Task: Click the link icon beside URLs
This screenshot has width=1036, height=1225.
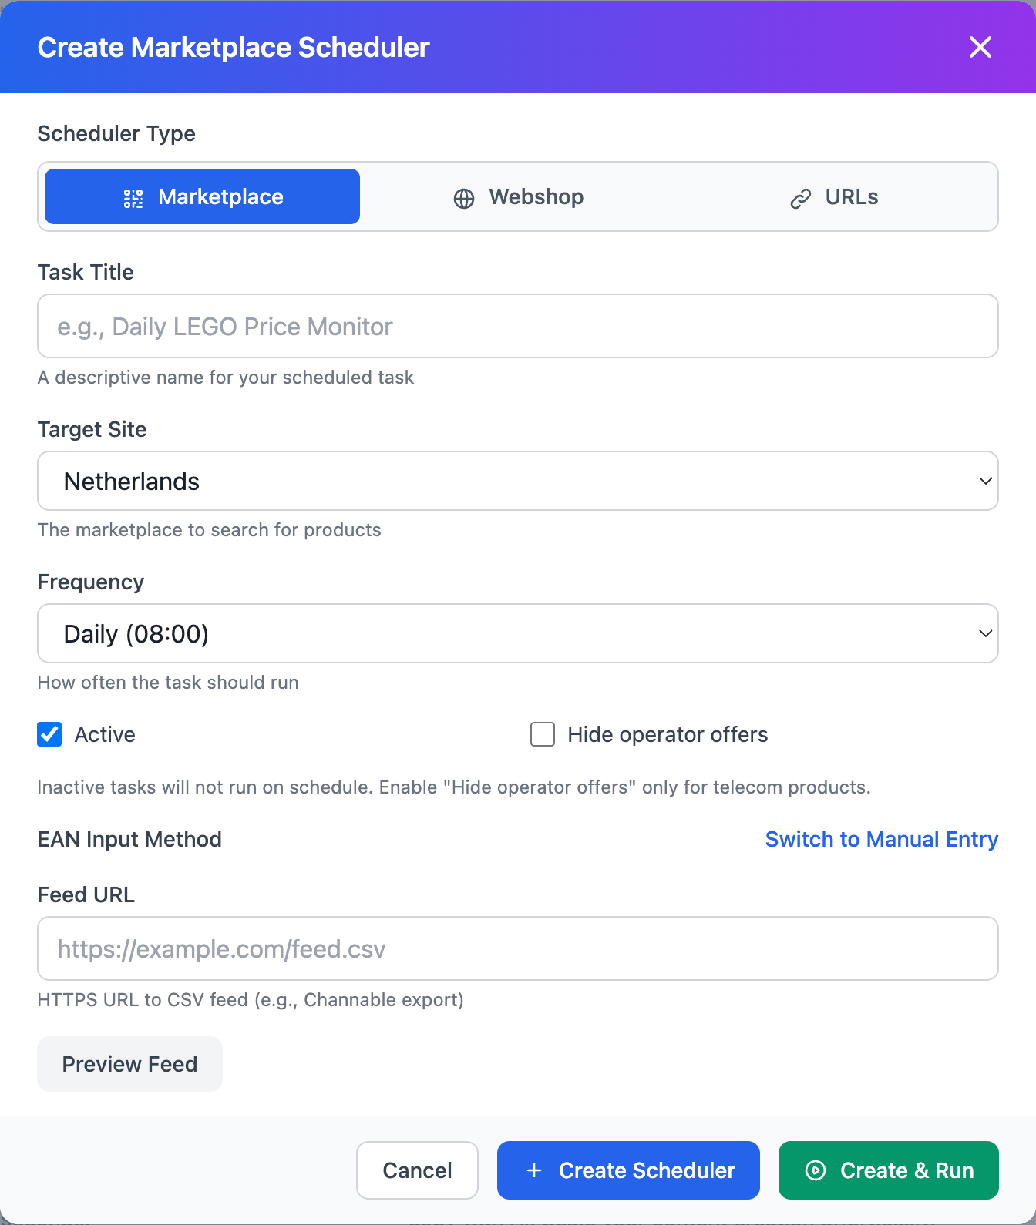Action: pyautogui.click(x=799, y=197)
